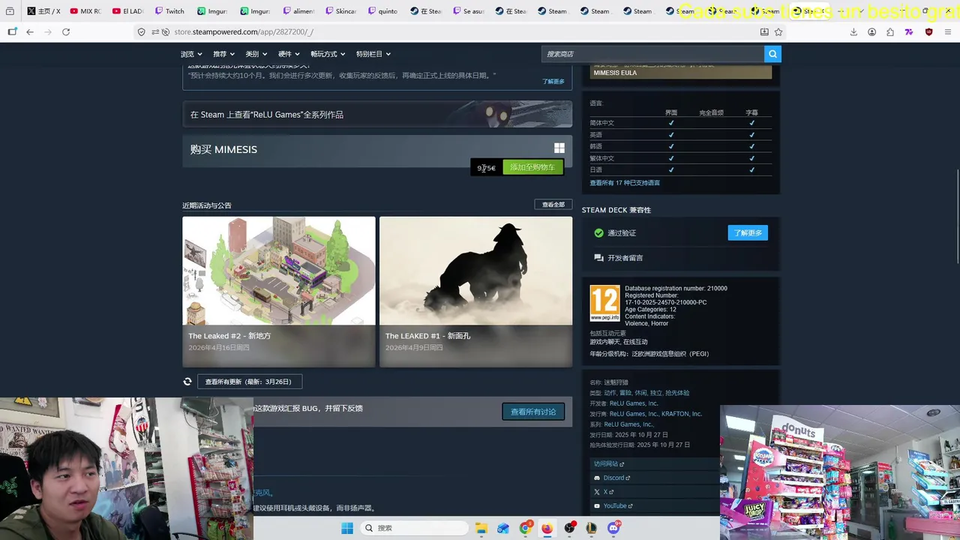
Task: Open the Outlook icon in the taskbar
Action: pos(503,528)
